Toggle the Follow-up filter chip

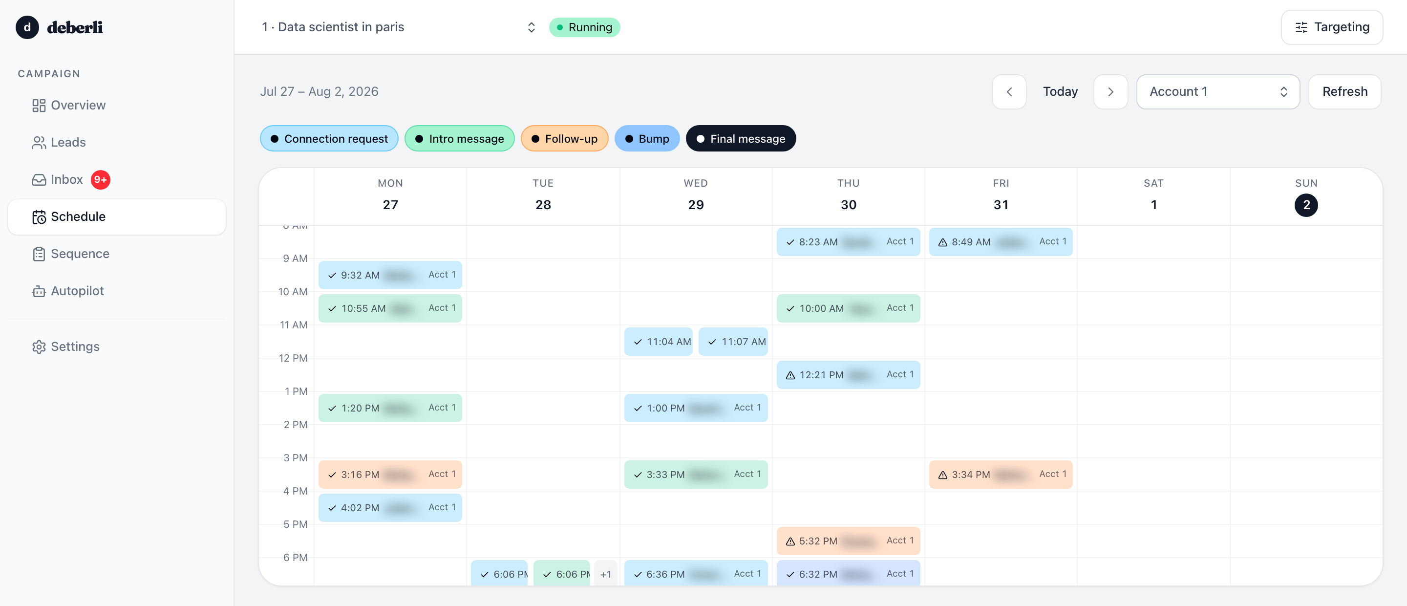pos(564,139)
